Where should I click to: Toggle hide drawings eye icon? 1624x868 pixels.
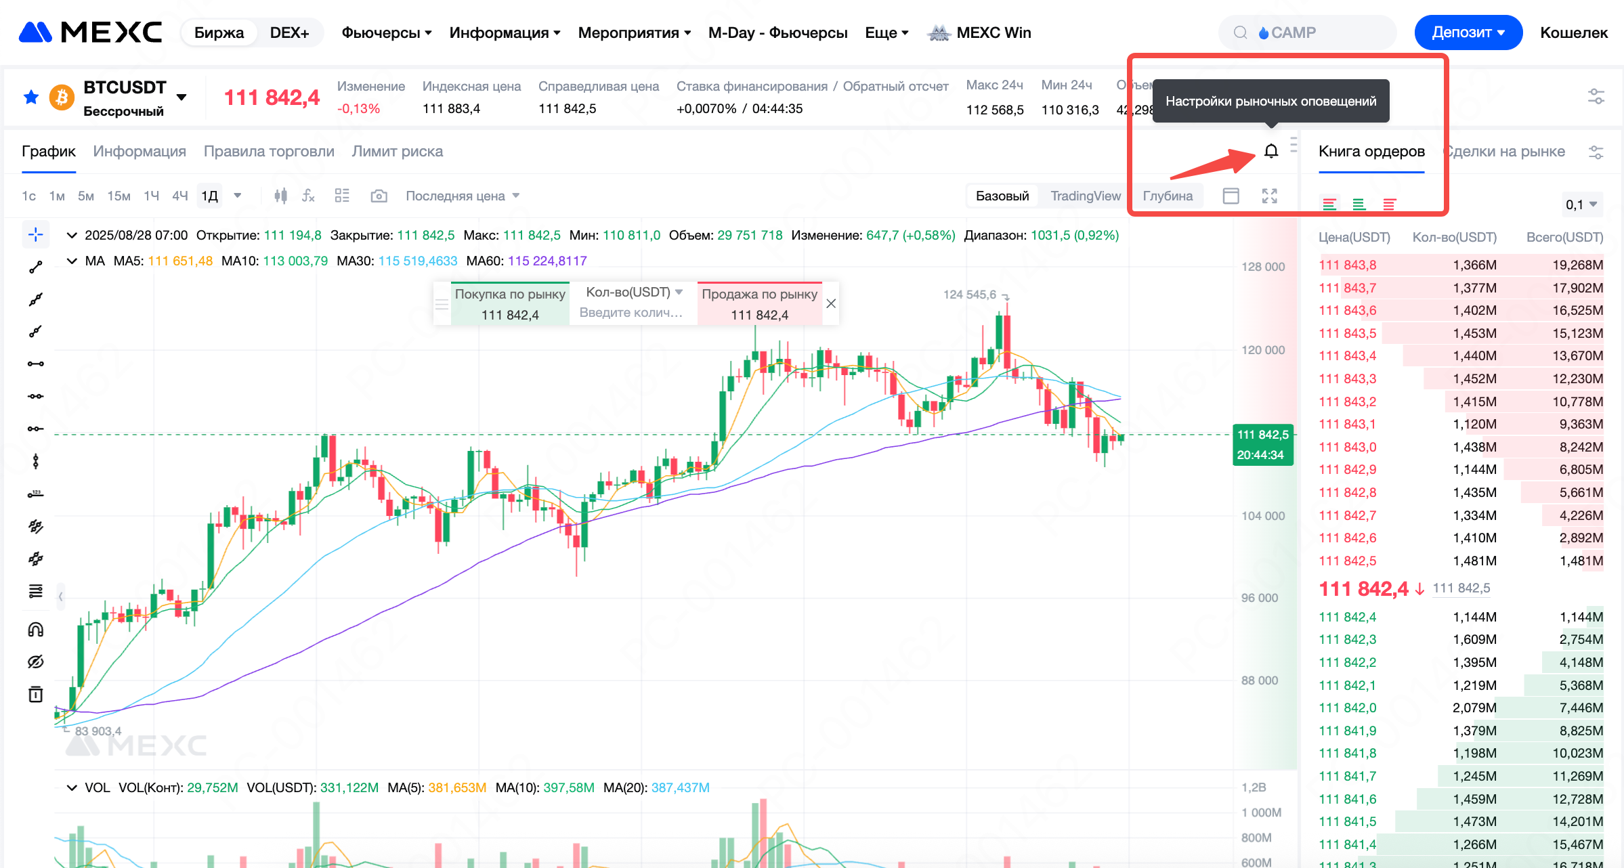point(36,661)
